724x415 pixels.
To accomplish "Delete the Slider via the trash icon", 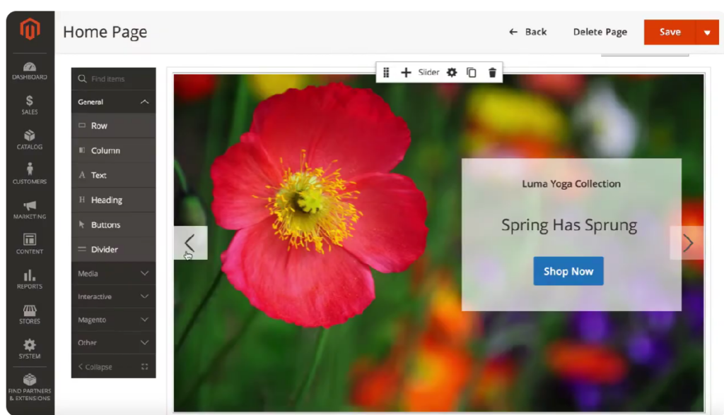I will pos(492,71).
